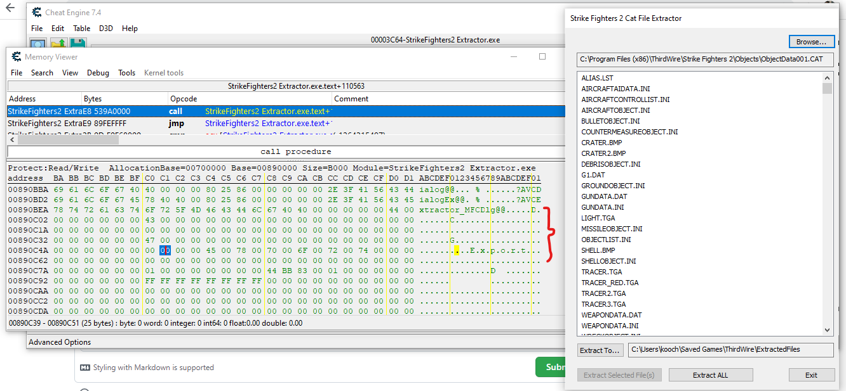The height and width of the screenshot is (391, 846).
Task: Click the left arrow beside the disassembly pane
Action: tap(11, 139)
